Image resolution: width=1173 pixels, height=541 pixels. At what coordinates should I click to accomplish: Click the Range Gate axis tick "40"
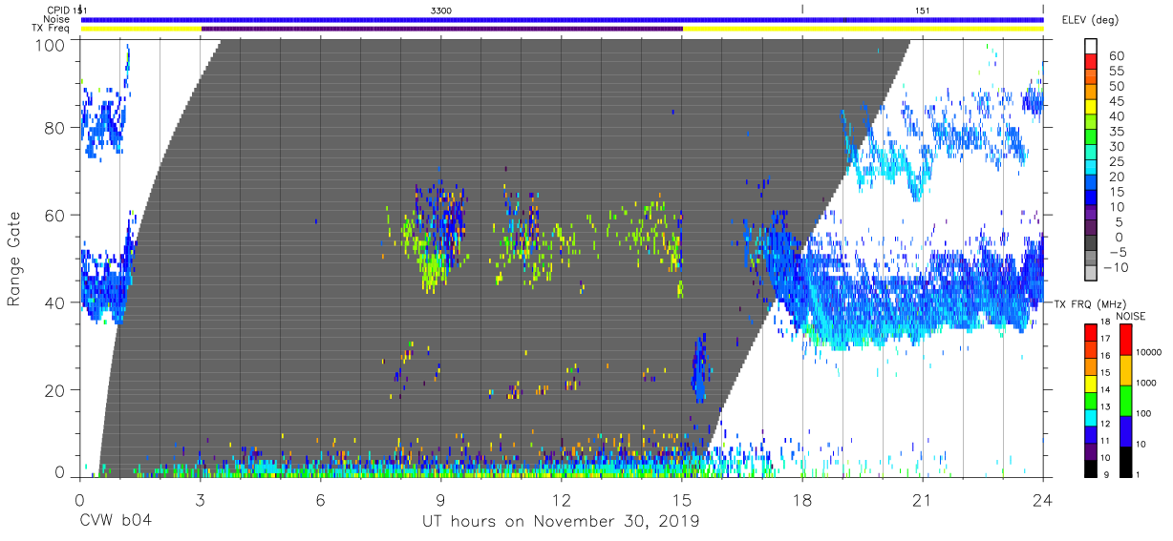tap(55, 302)
